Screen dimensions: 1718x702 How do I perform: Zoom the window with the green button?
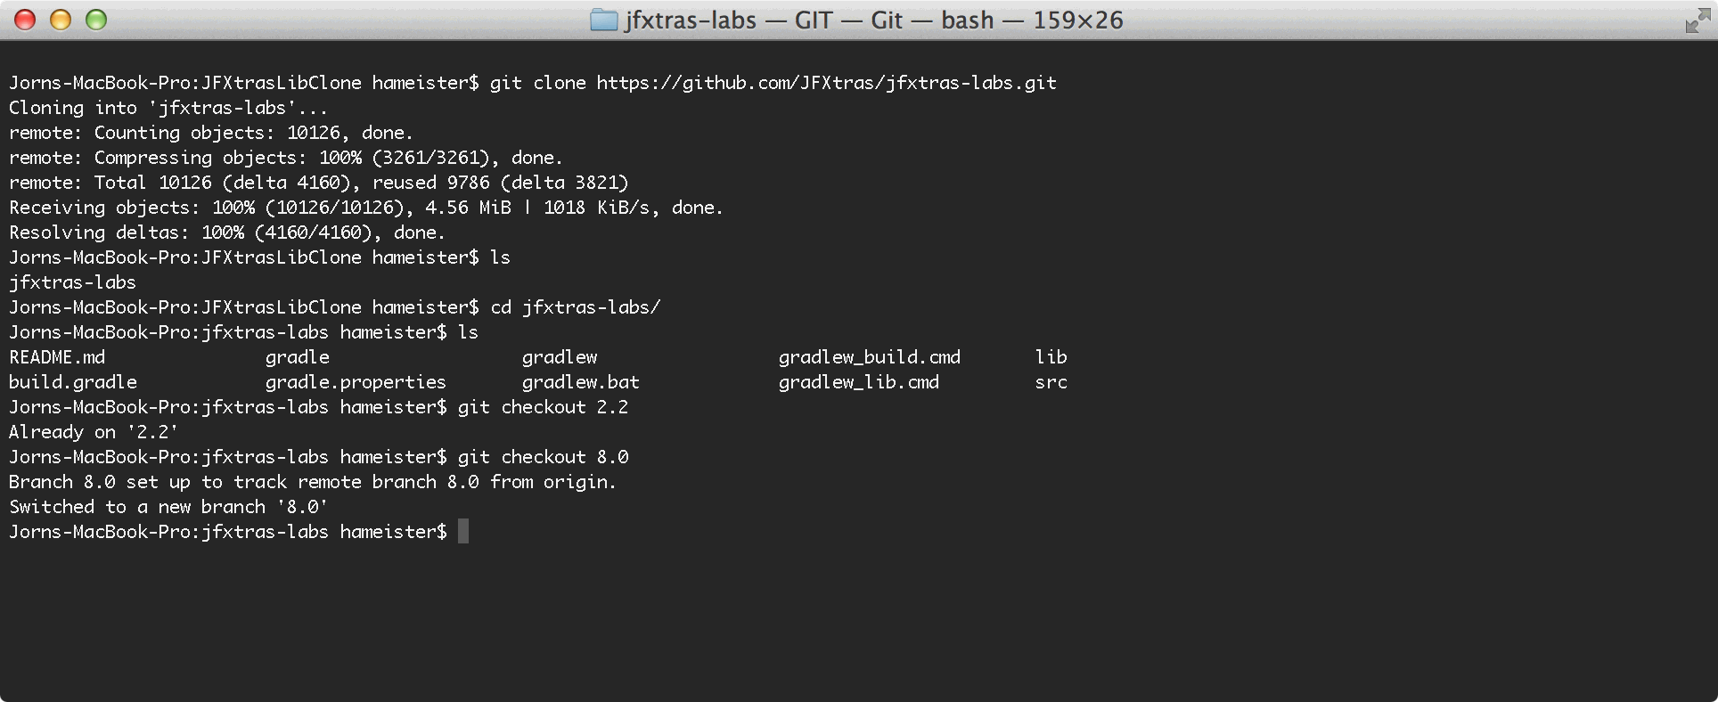[96, 20]
